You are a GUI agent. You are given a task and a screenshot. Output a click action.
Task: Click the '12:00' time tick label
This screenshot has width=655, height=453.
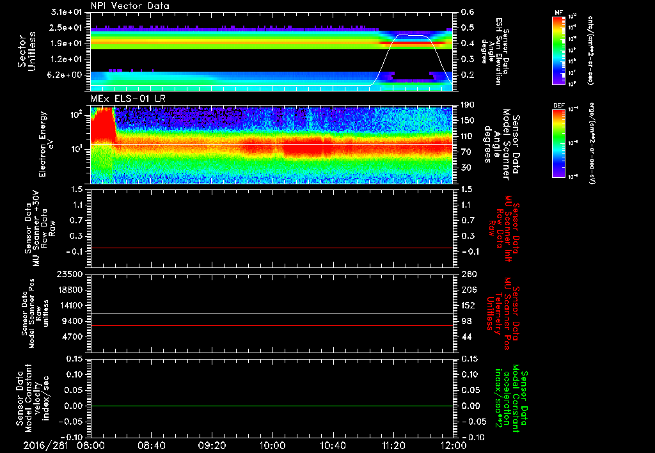[x=454, y=445]
